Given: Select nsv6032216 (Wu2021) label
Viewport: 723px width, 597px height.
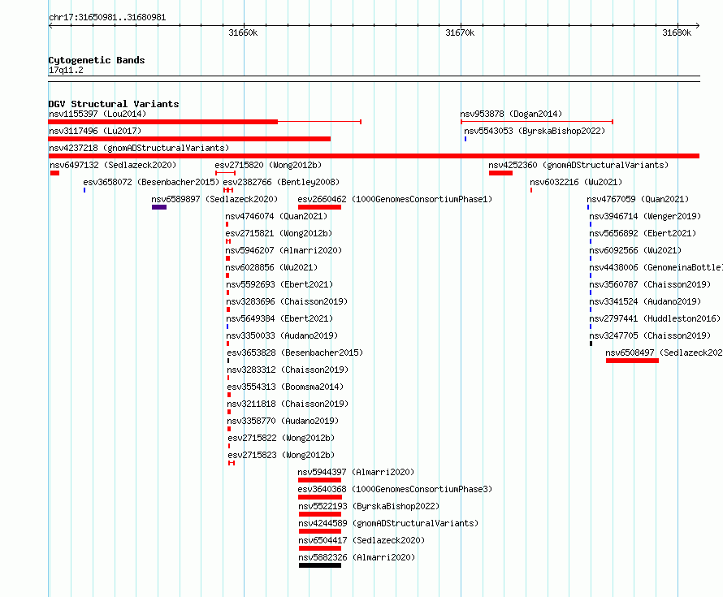Looking at the screenshot, I should [x=576, y=182].
